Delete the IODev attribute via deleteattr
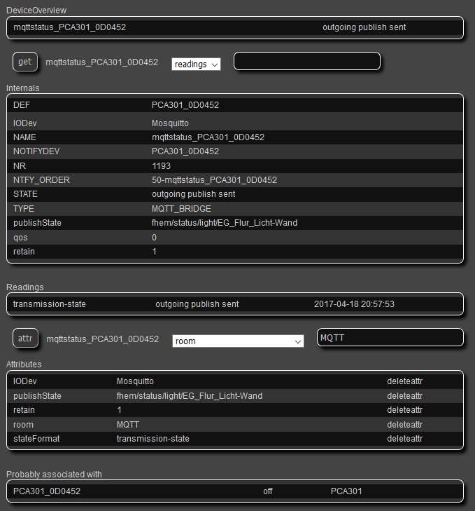The image size is (475, 511). click(x=405, y=381)
